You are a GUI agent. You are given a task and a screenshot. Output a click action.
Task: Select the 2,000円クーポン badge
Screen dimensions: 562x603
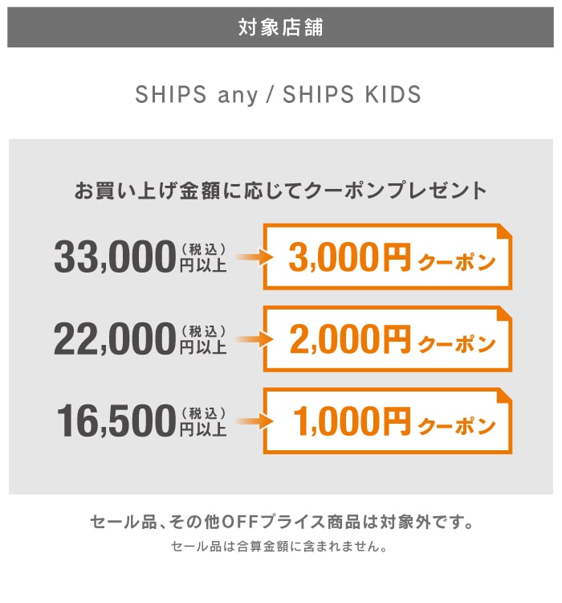(x=388, y=339)
